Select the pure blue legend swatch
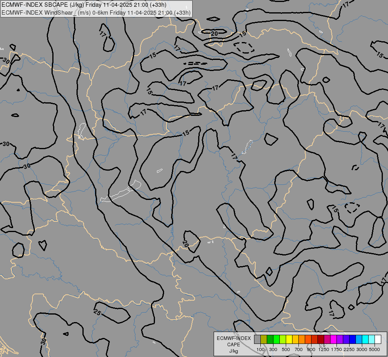Screen dimensions: 388x357 pos(353,339)
